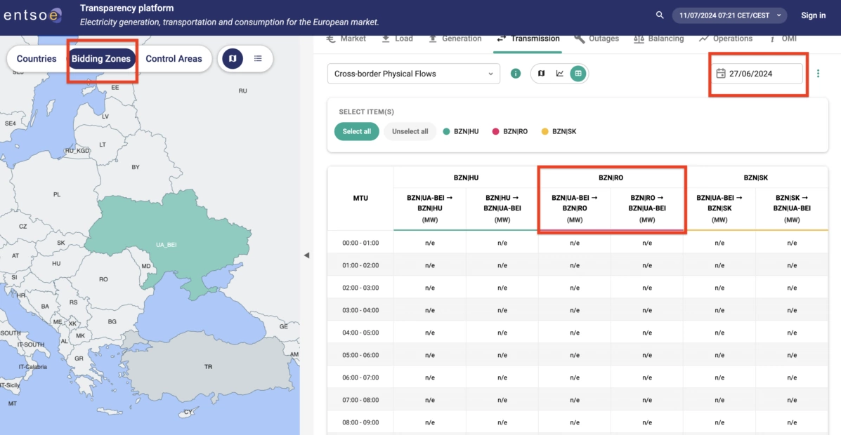The image size is (841, 435).
Task: Click the BZN|HU table group header
Action: pos(466,178)
